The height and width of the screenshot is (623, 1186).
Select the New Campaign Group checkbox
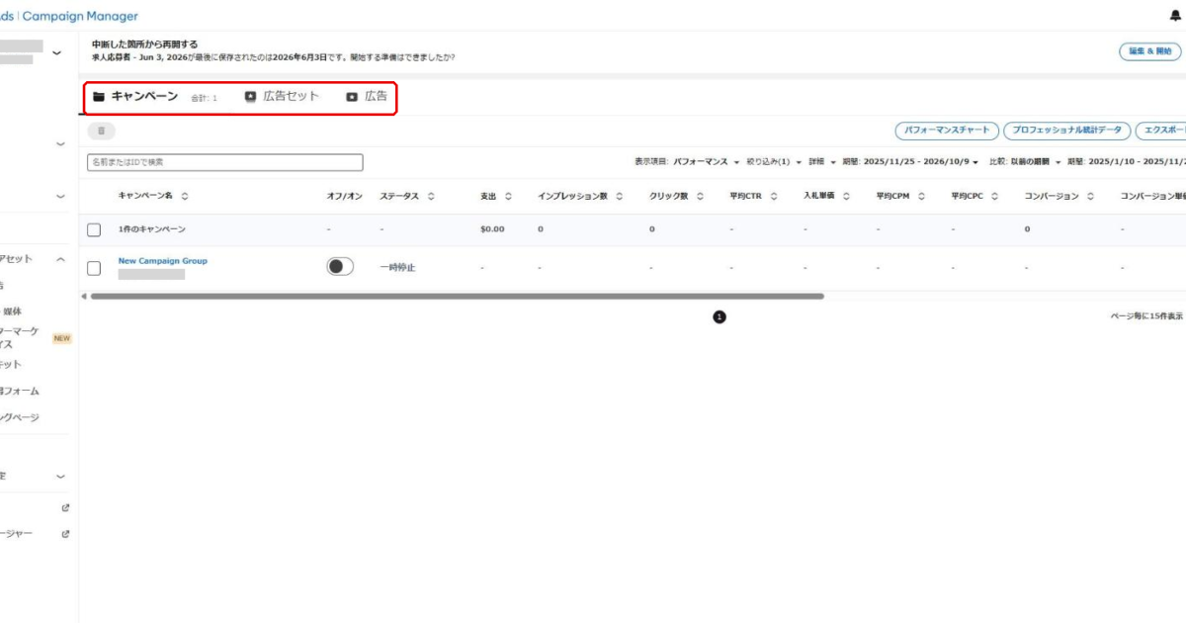(x=94, y=268)
